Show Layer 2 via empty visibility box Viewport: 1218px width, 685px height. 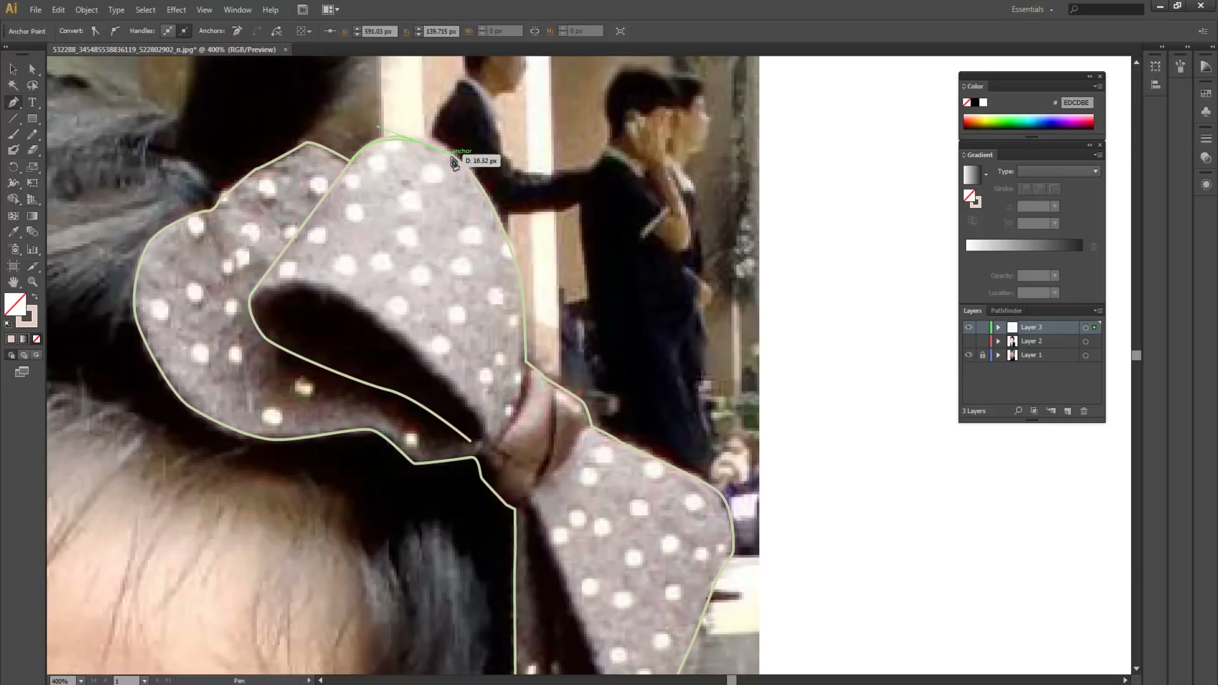969,341
